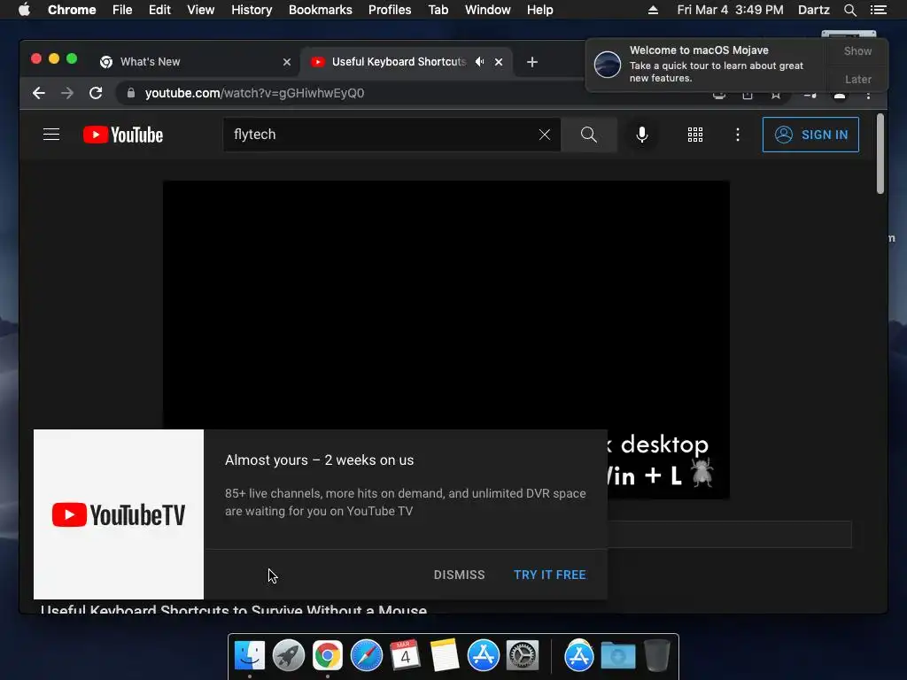Open the Tab menu
This screenshot has width=907, height=680.
click(x=438, y=10)
